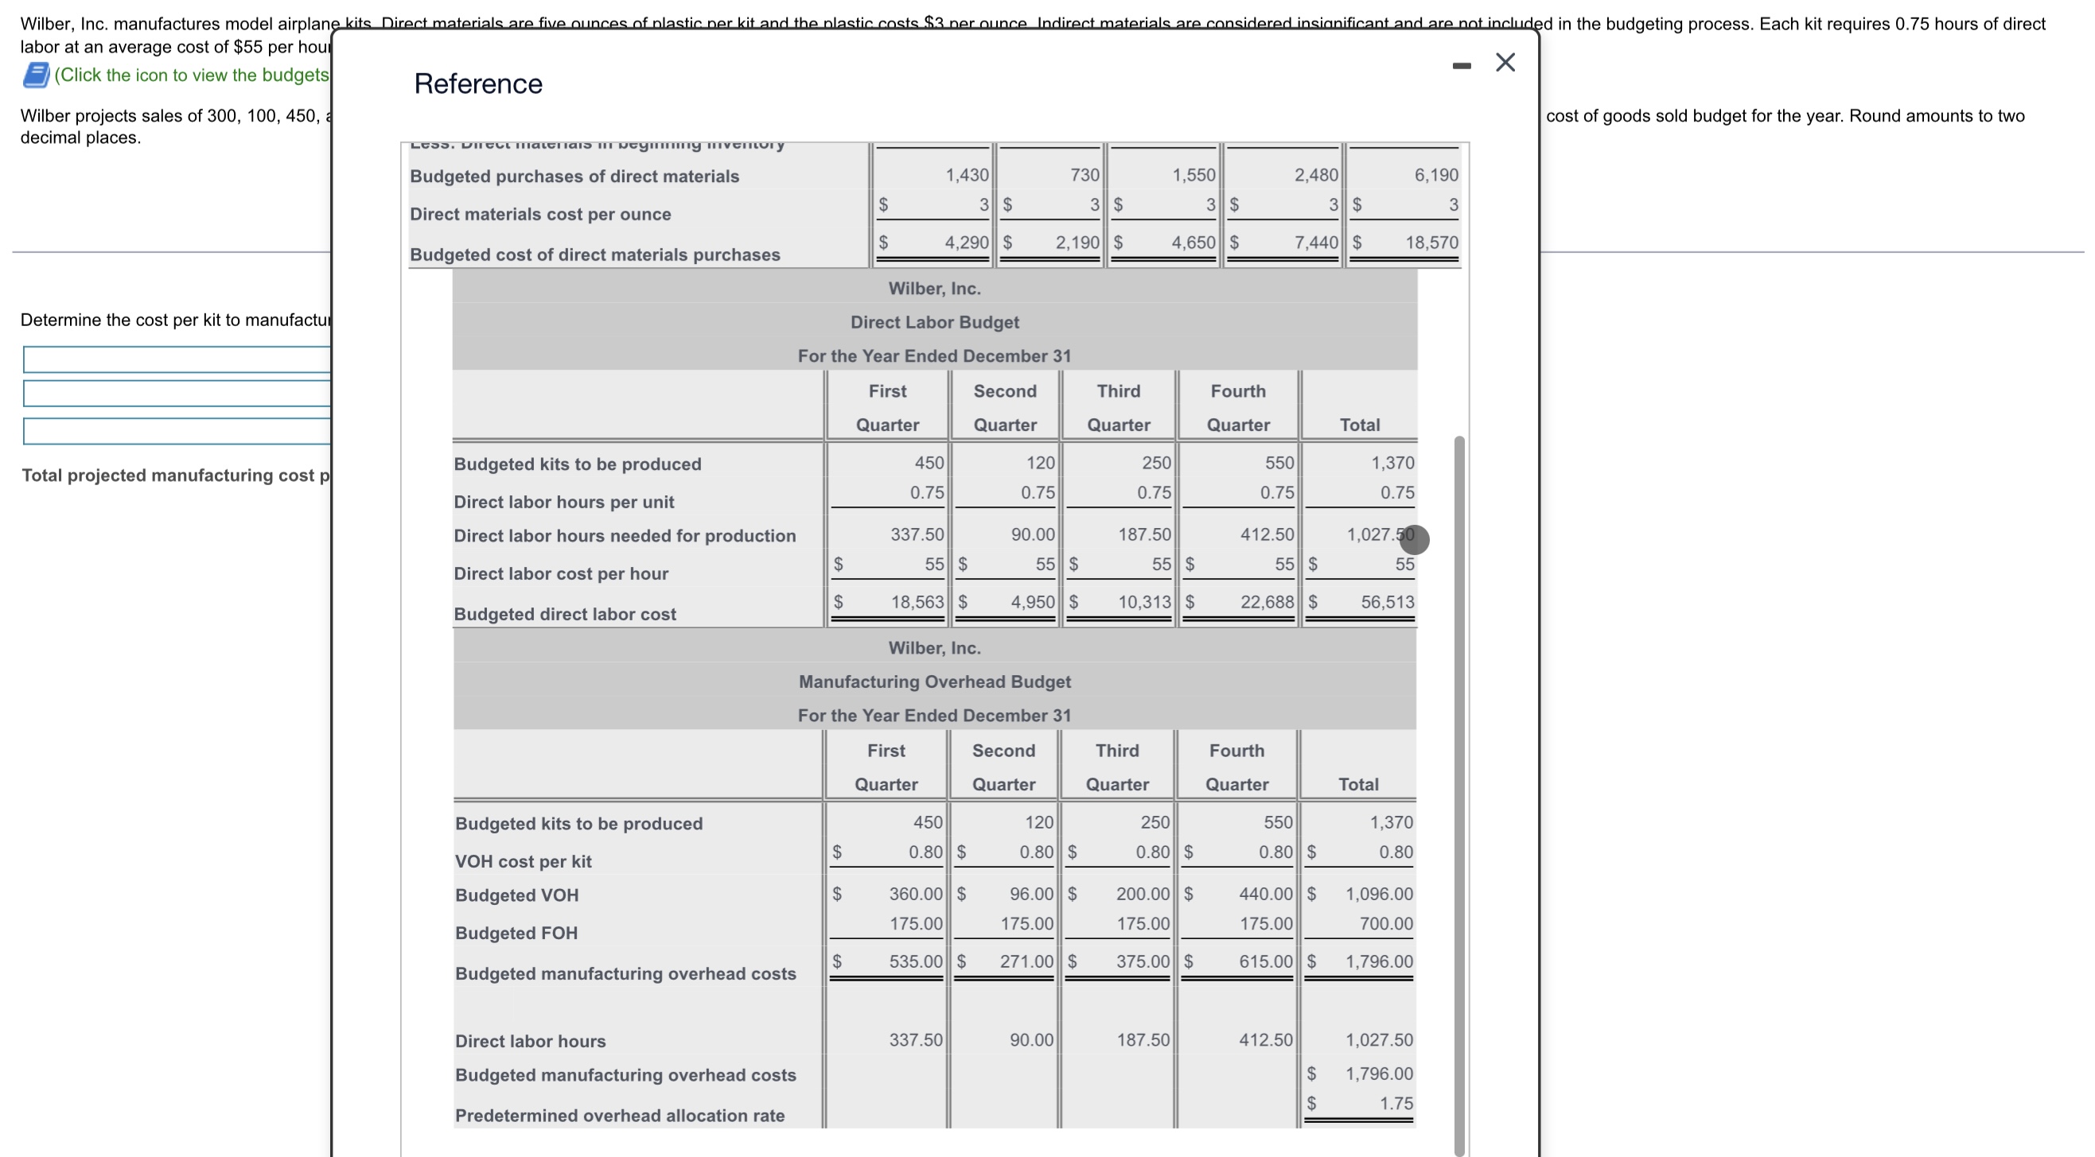2095x1157 pixels.
Task: Select the 1.75 predetermined overhead rate value
Action: click(1396, 1104)
